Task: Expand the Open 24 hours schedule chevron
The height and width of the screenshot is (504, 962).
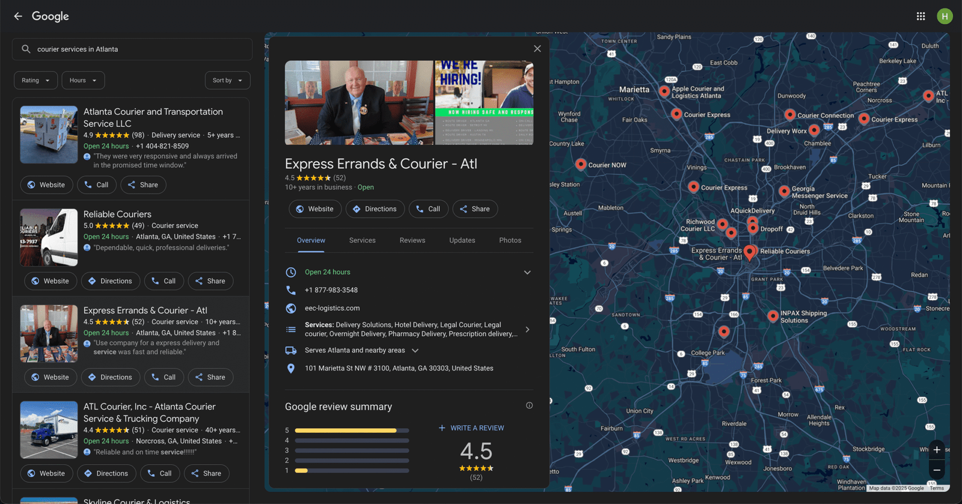Action: tap(527, 272)
